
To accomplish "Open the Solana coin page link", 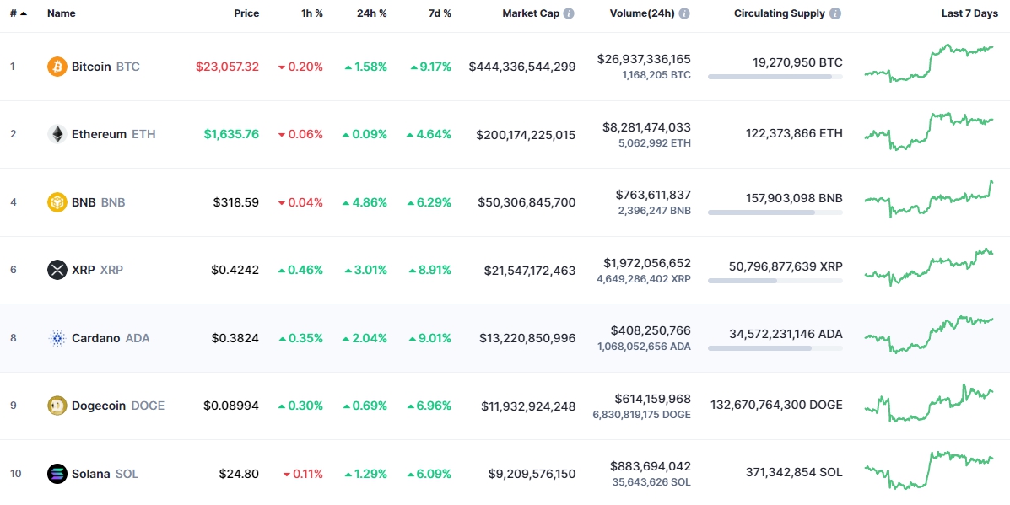I will click(93, 474).
